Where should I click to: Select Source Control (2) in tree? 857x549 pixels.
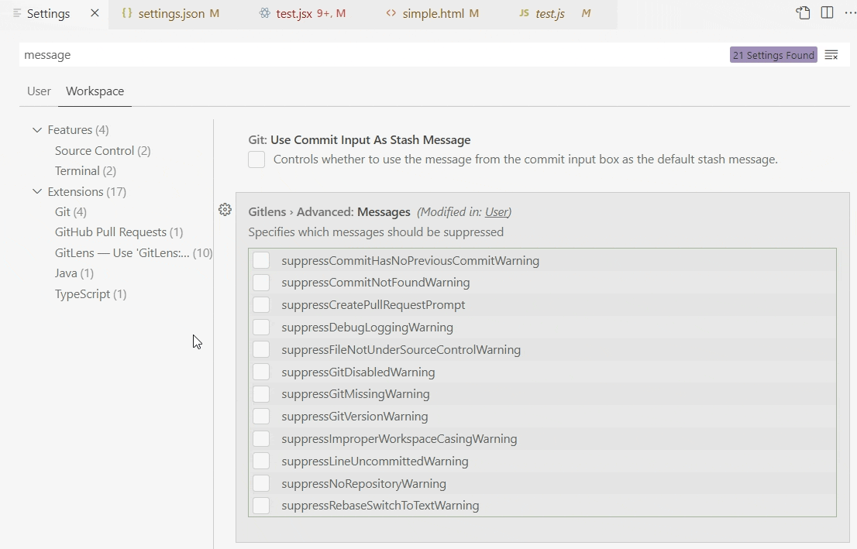click(103, 151)
